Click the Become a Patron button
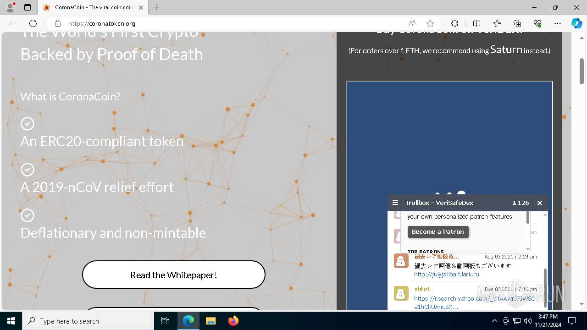This screenshot has width=587, height=330. coord(438,232)
